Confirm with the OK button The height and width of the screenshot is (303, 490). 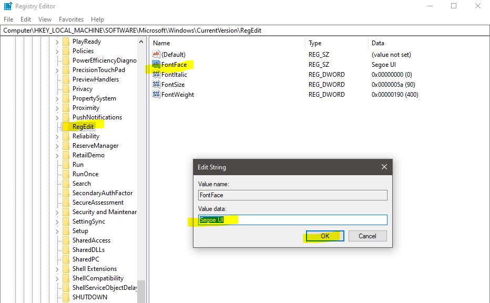click(324, 236)
